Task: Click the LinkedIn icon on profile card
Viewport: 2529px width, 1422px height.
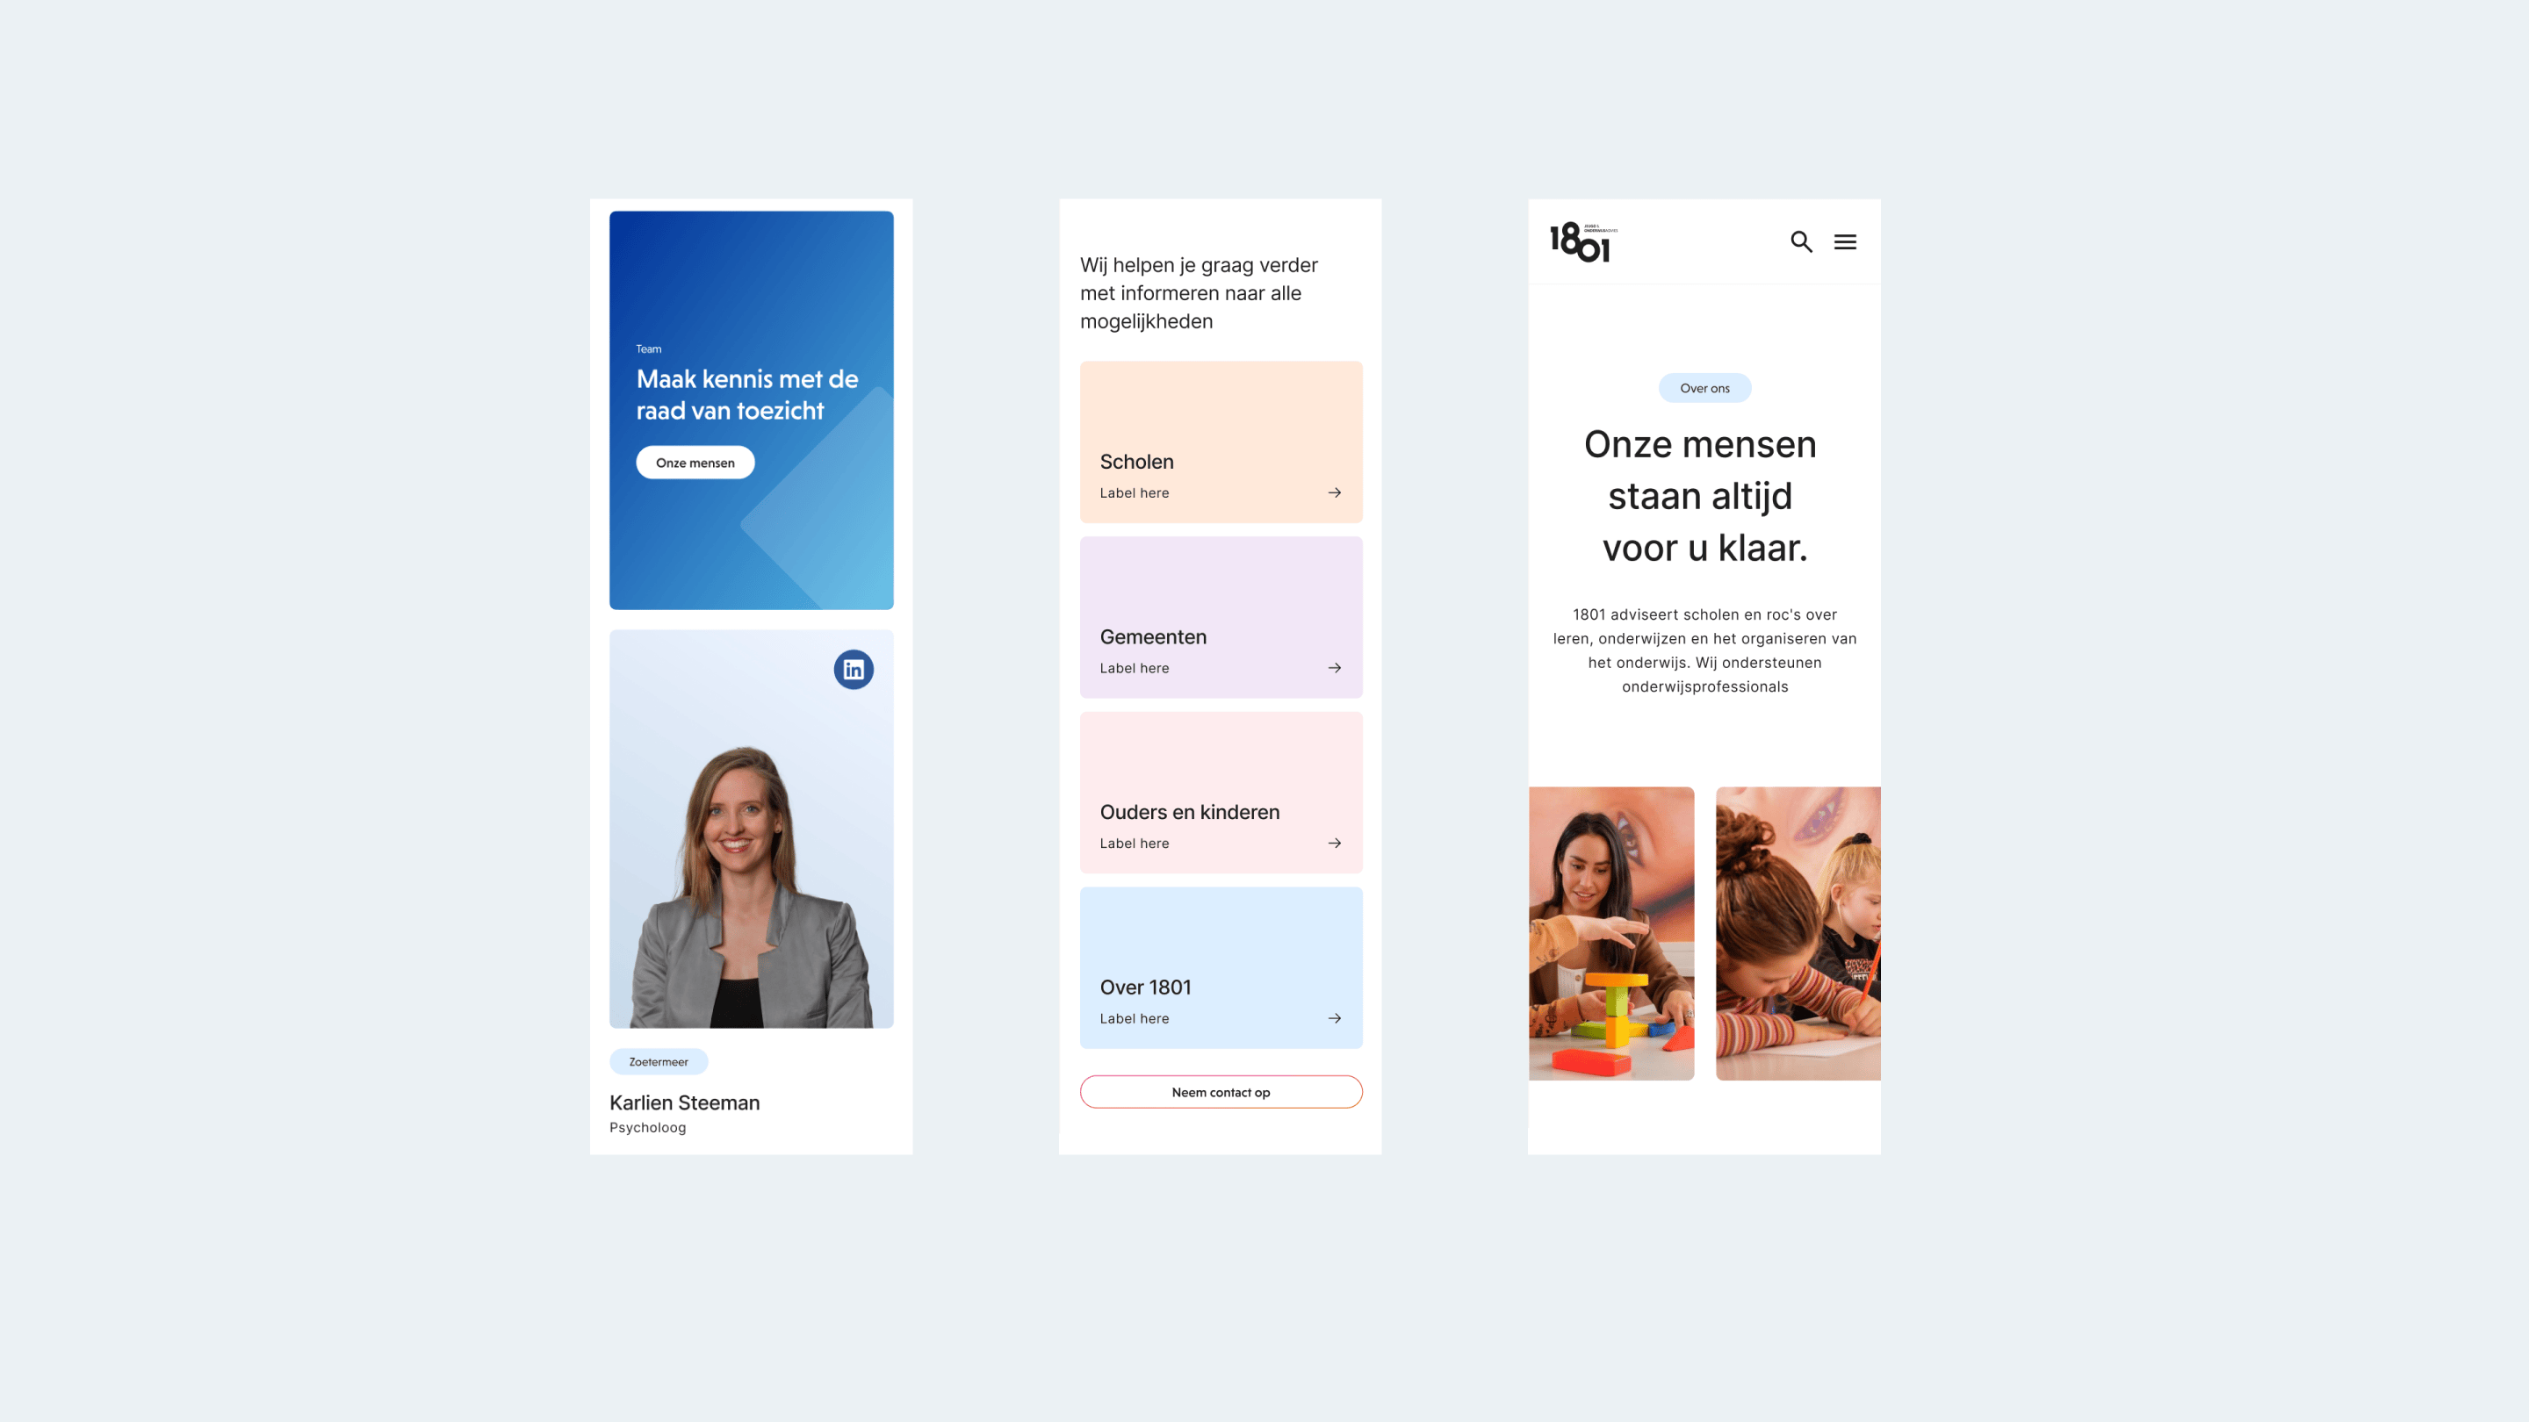Action: tap(853, 669)
